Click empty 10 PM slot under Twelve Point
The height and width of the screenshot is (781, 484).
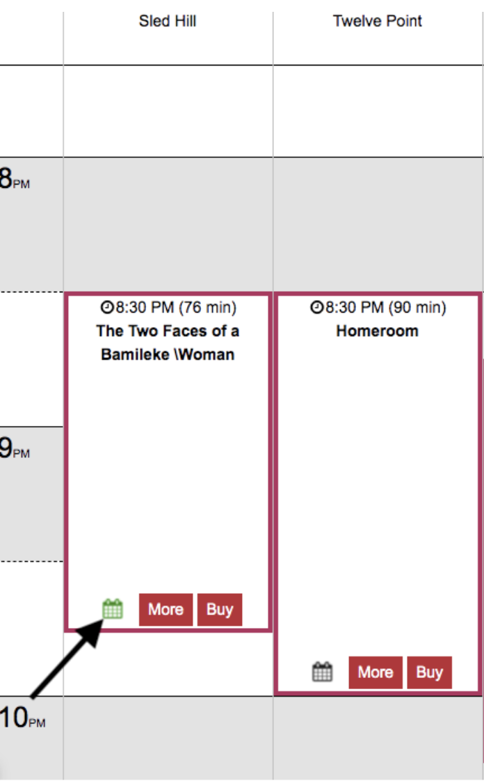coord(378,737)
